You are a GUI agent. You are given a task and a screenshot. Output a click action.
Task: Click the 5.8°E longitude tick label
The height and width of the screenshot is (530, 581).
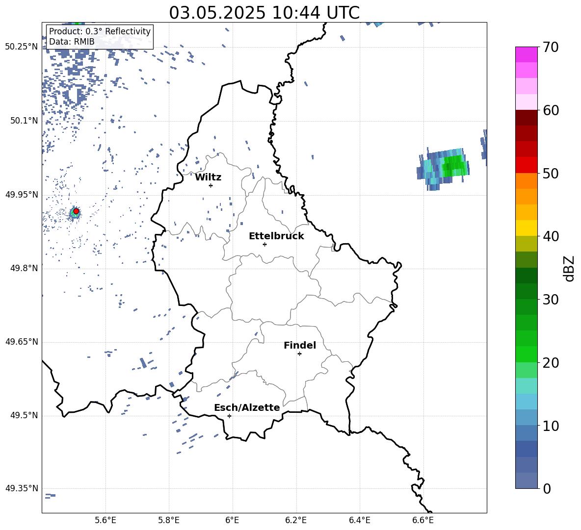[x=169, y=520]
